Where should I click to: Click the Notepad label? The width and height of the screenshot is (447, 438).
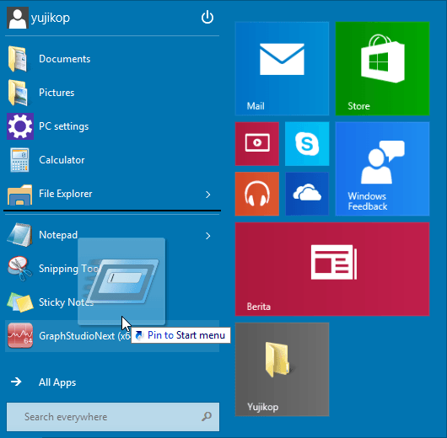pyautogui.click(x=58, y=235)
